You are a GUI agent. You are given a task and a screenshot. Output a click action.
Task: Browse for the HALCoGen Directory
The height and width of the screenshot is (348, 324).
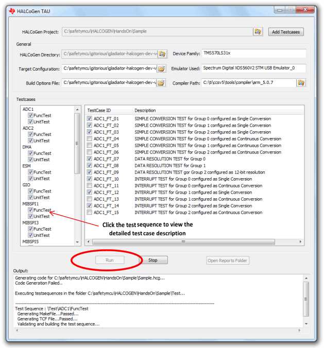click(162, 54)
